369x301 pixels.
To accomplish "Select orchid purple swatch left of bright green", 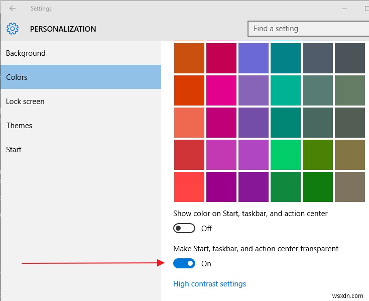I will click(254, 155).
